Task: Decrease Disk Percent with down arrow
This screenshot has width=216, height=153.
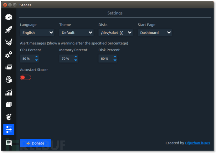Action: click(115, 60)
